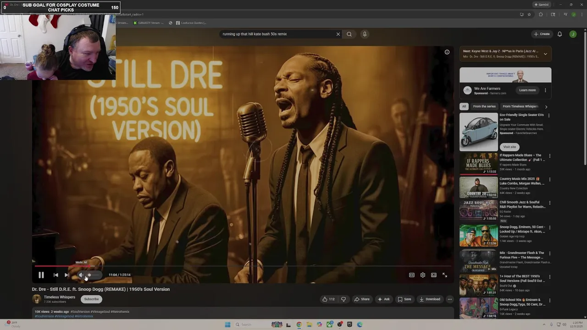The height and width of the screenshot is (330, 587).
Task: Open Farmers ad banner image
Action: (x=505, y=75)
